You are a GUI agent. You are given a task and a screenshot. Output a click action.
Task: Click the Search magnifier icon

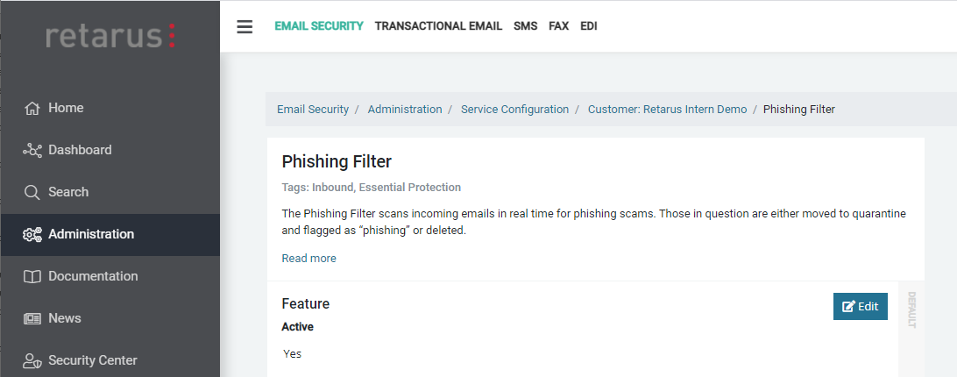(32, 193)
